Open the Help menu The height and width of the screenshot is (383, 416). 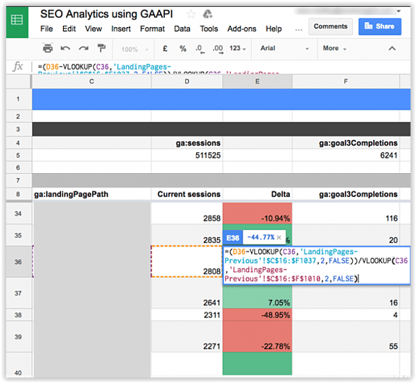click(x=274, y=28)
